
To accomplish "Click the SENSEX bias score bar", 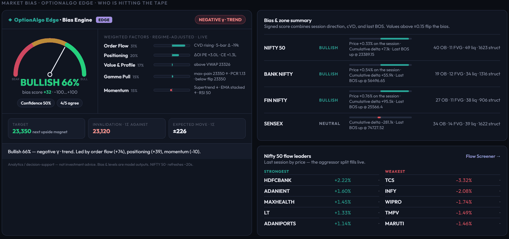I will [x=380, y=117].
